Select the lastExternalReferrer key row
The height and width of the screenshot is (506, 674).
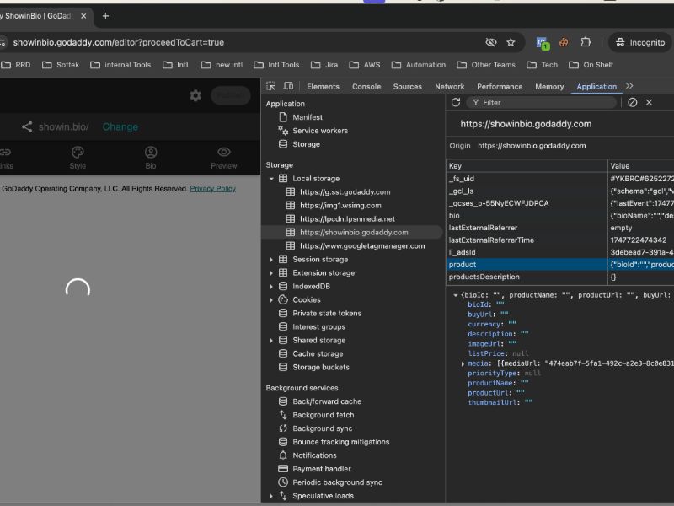click(x=560, y=228)
